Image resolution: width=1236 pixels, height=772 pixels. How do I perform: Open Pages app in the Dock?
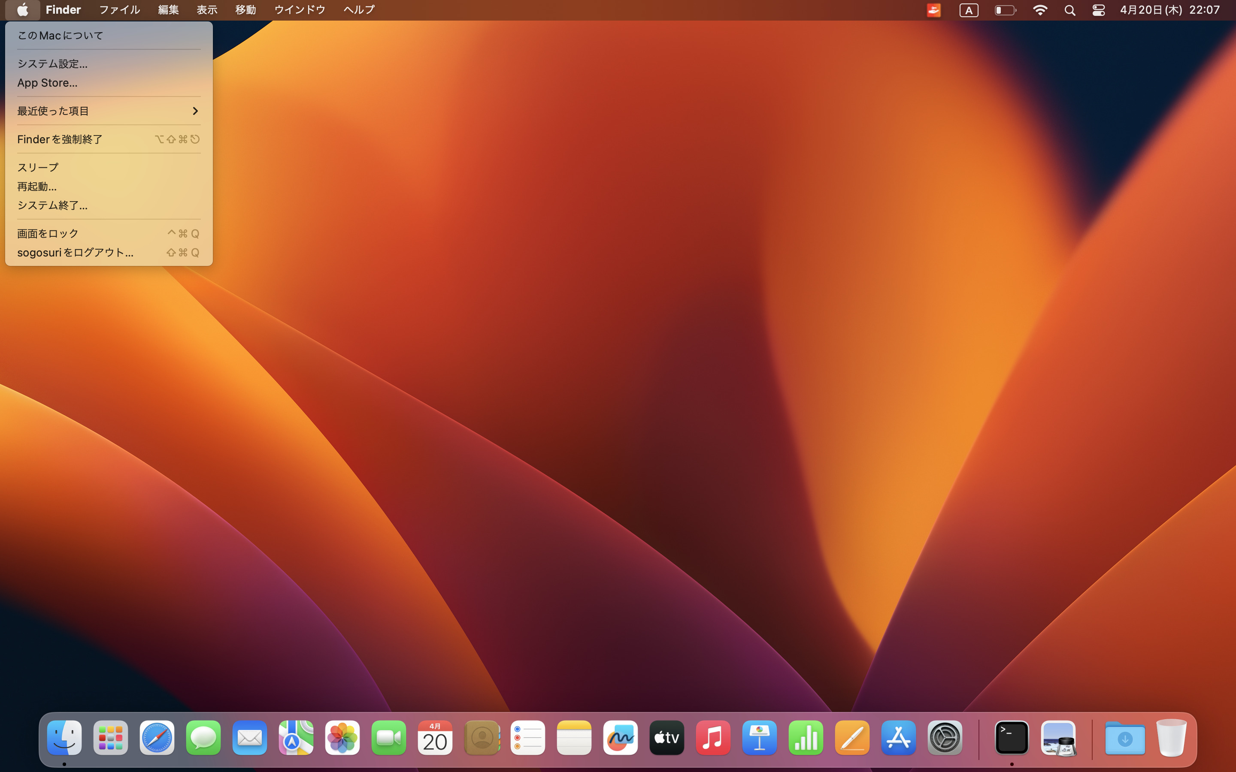click(x=852, y=738)
